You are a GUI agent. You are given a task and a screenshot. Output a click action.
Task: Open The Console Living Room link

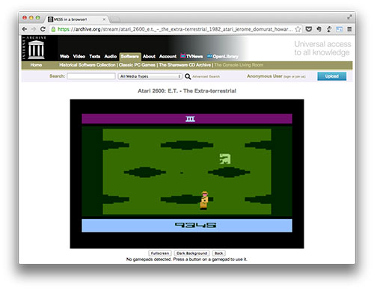pyautogui.click(x=239, y=65)
